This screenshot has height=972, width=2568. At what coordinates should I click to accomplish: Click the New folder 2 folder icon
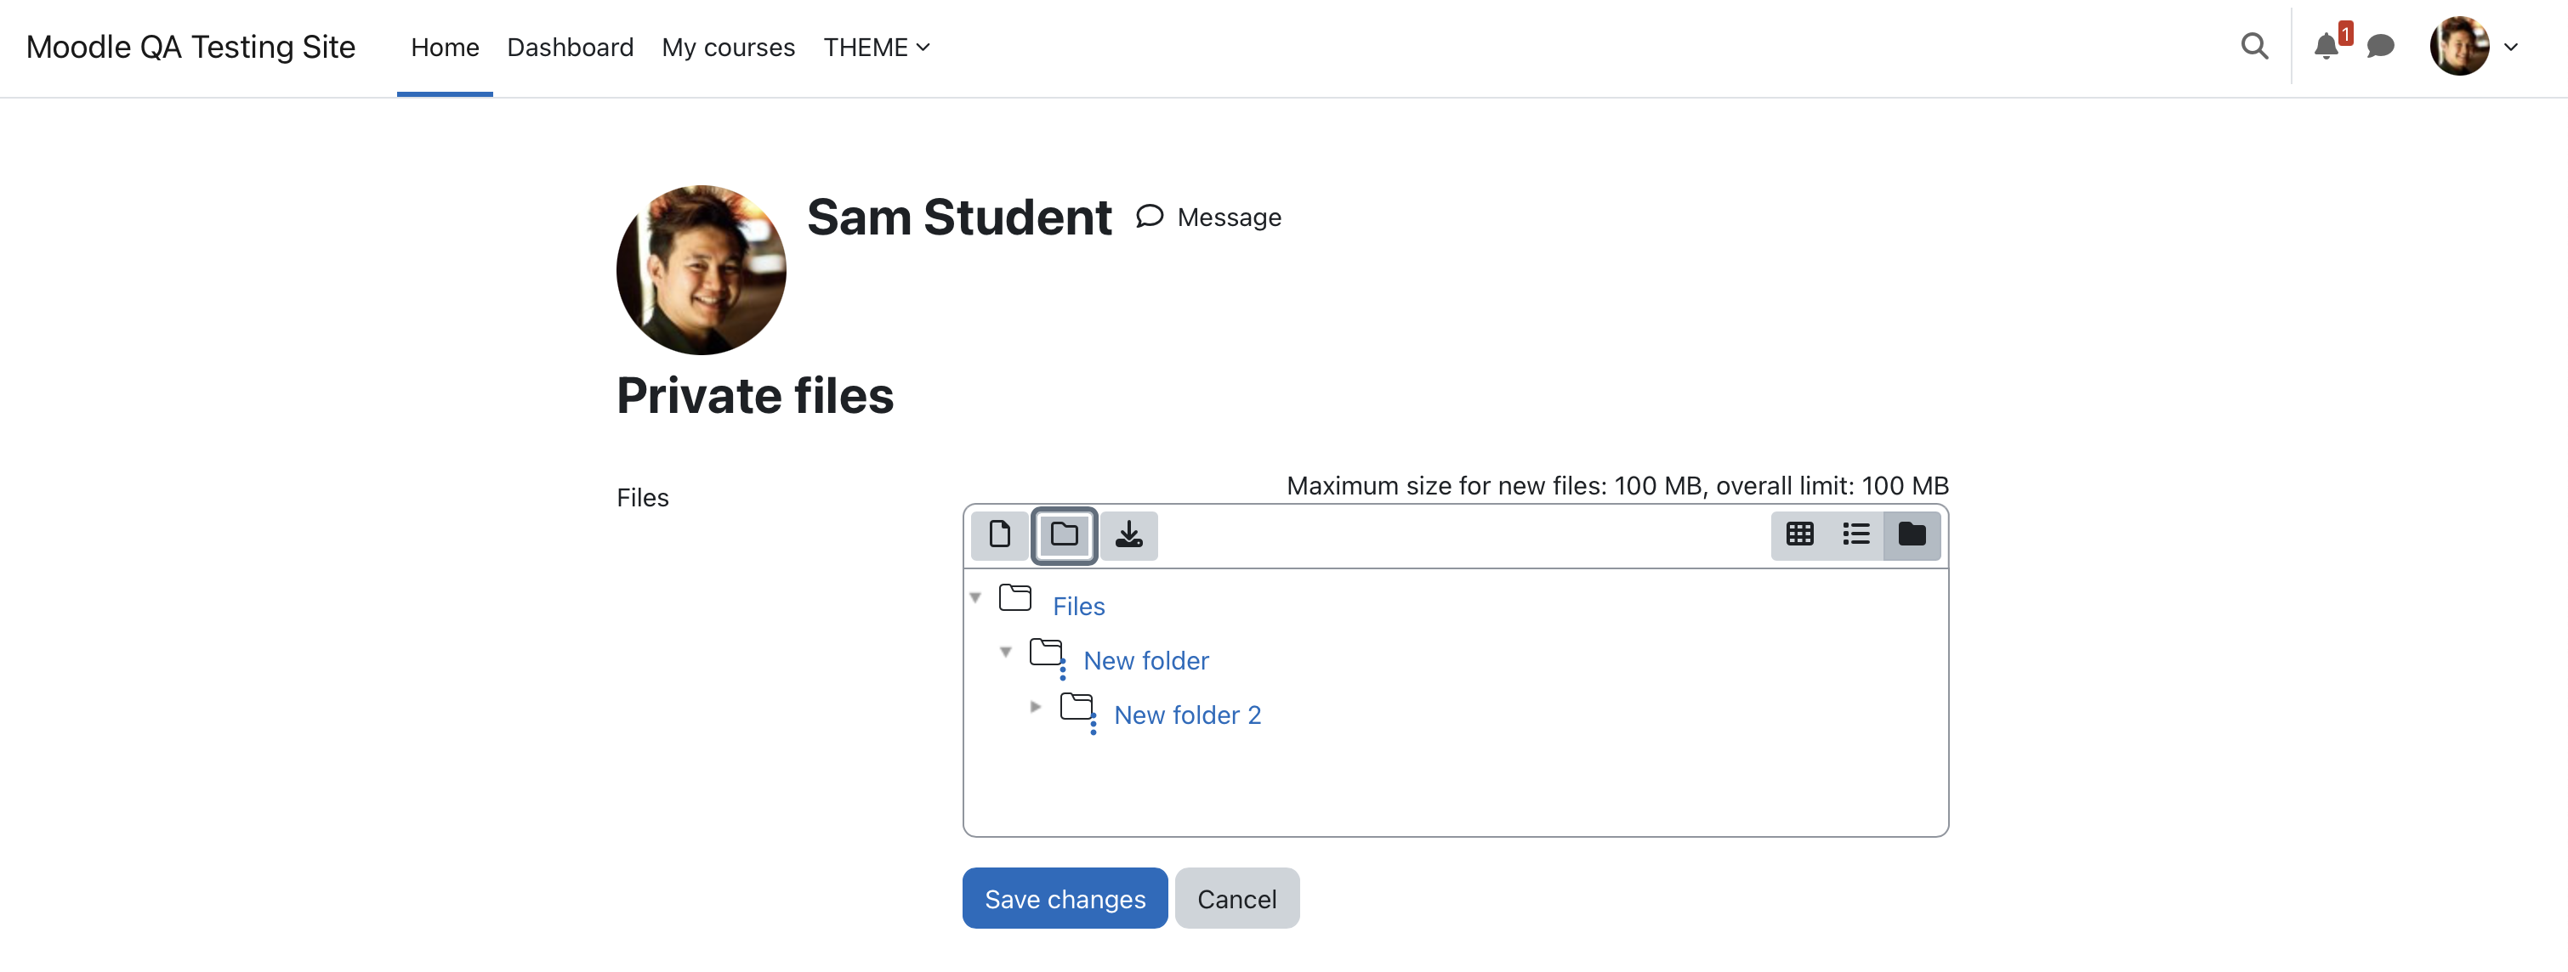[1076, 706]
